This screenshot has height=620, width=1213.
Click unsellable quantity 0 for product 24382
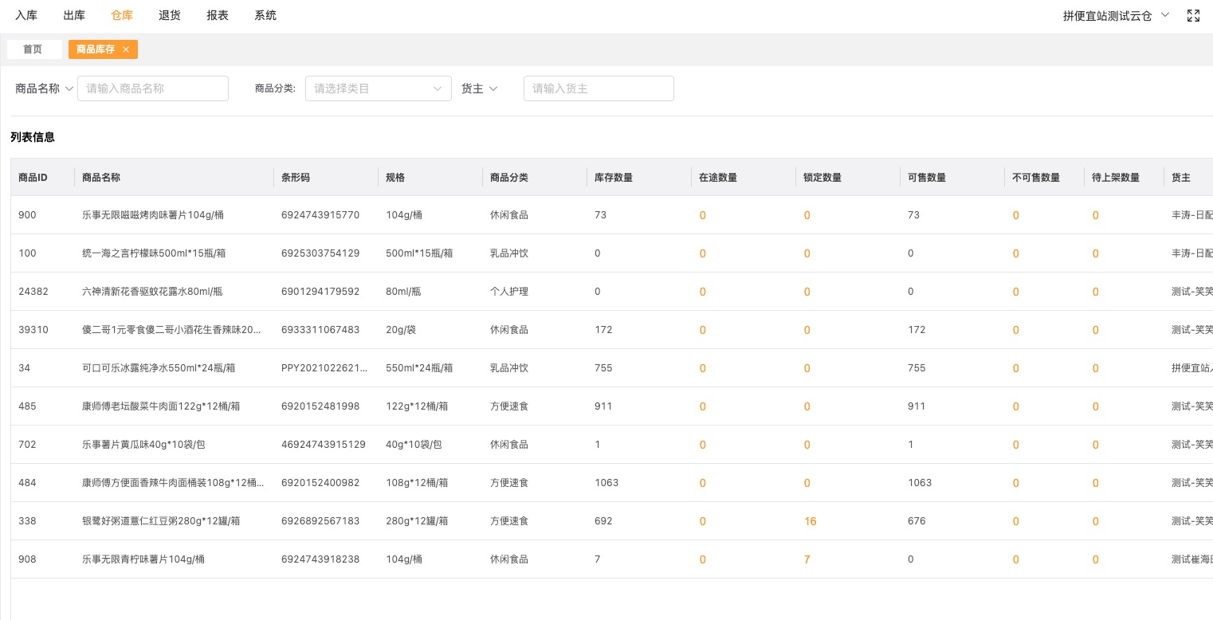(x=1016, y=292)
